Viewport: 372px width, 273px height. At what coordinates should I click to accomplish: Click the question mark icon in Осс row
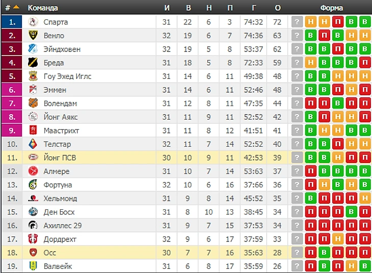pyautogui.click(x=297, y=253)
